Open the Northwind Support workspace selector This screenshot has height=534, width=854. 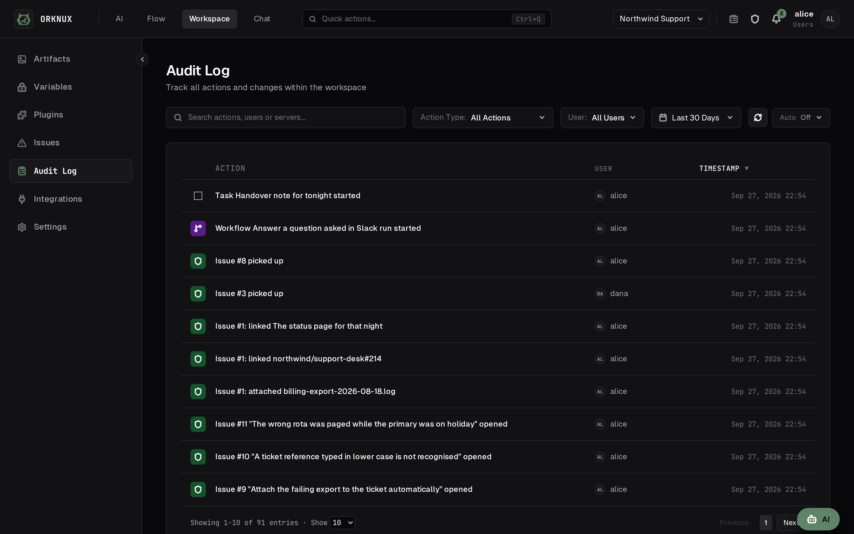pos(661,19)
